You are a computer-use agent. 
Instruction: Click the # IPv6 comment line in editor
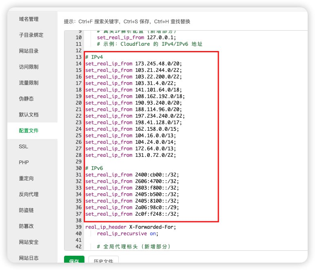pos(94,168)
